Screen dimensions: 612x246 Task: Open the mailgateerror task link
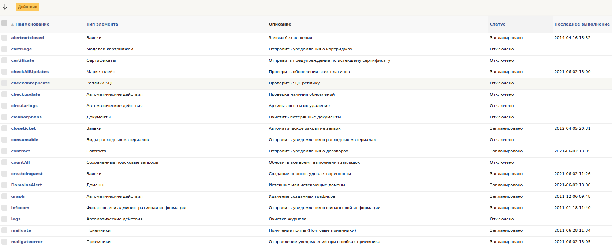coord(27,242)
